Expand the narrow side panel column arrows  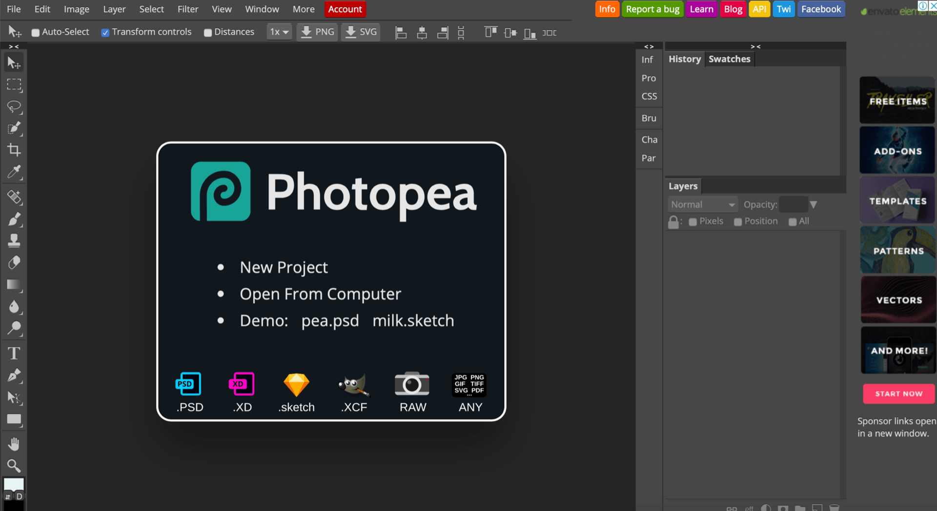point(649,46)
